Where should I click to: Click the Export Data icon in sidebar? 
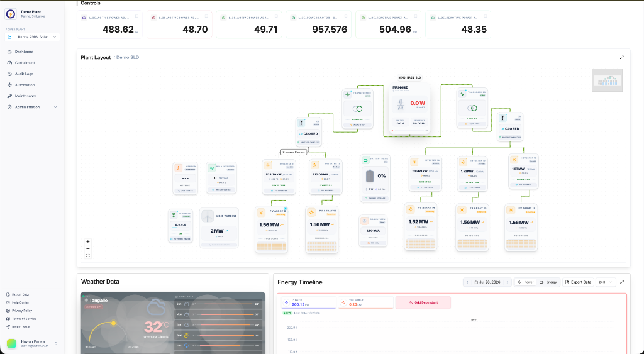[x=8, y=294]
